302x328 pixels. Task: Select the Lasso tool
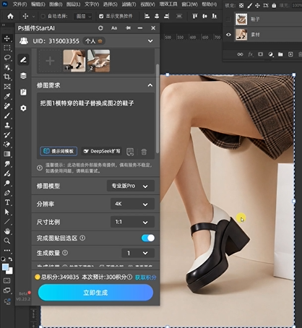pos(7,58)
